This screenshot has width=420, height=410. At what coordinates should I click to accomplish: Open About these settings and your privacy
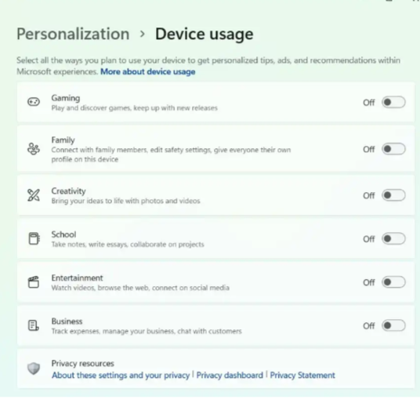coord(121,376)
